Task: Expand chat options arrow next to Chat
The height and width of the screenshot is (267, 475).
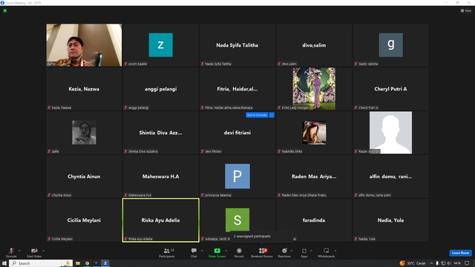Action: point(202,251)
